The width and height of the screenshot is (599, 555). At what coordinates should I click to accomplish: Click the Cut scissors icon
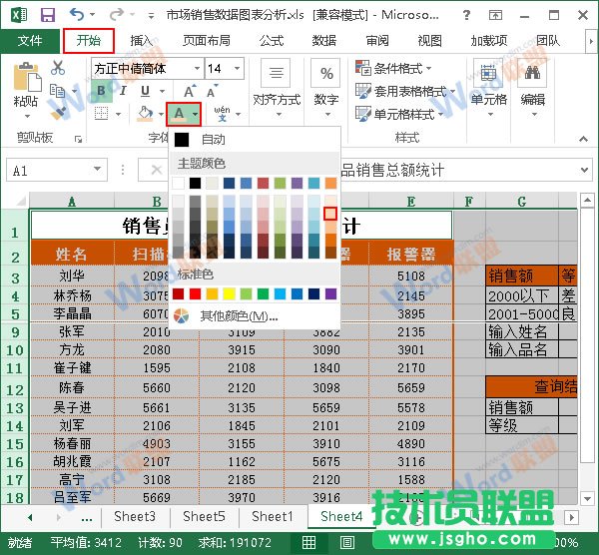[x=58, y=68]
